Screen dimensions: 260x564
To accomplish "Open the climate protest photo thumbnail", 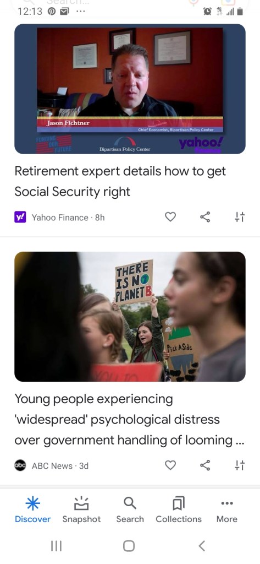I will 130,317.
